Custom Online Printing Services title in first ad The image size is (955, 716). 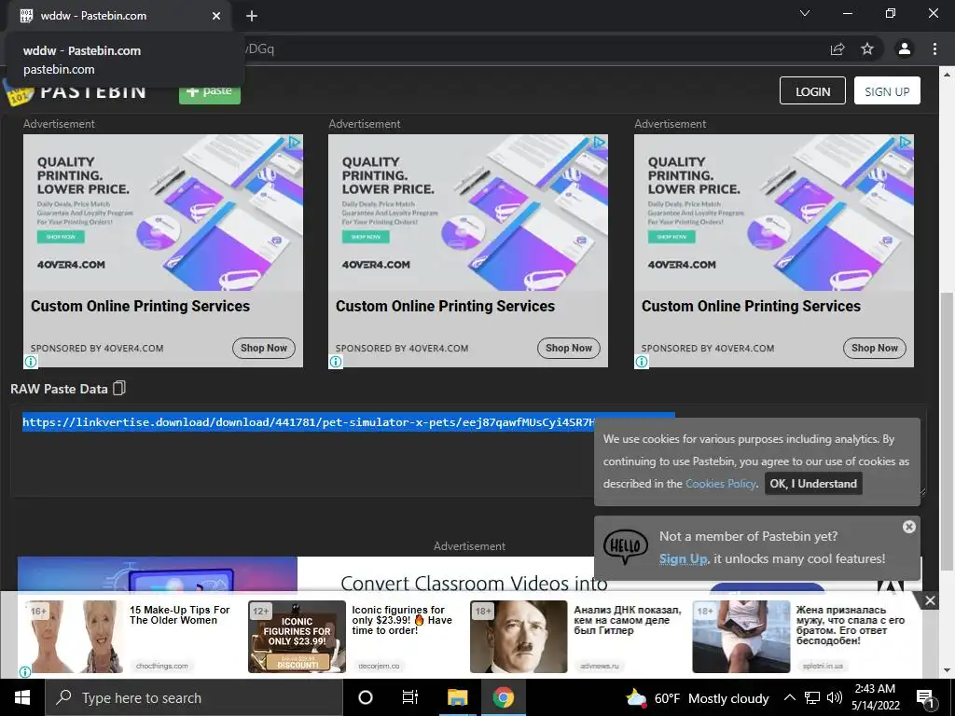tap(140, 306)
